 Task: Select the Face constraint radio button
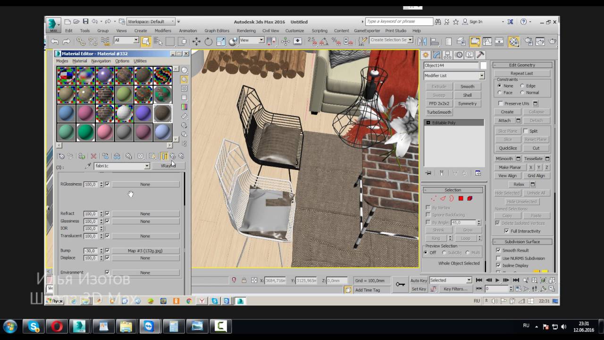499,93
